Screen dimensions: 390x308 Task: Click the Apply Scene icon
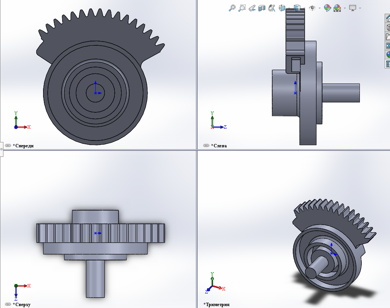tap(337, 8)
